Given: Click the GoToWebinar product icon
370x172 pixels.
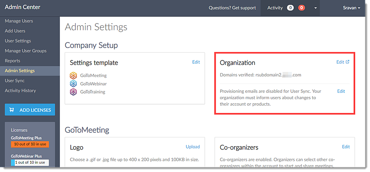Looking at the screenshot, I should (x=74, y=83).
